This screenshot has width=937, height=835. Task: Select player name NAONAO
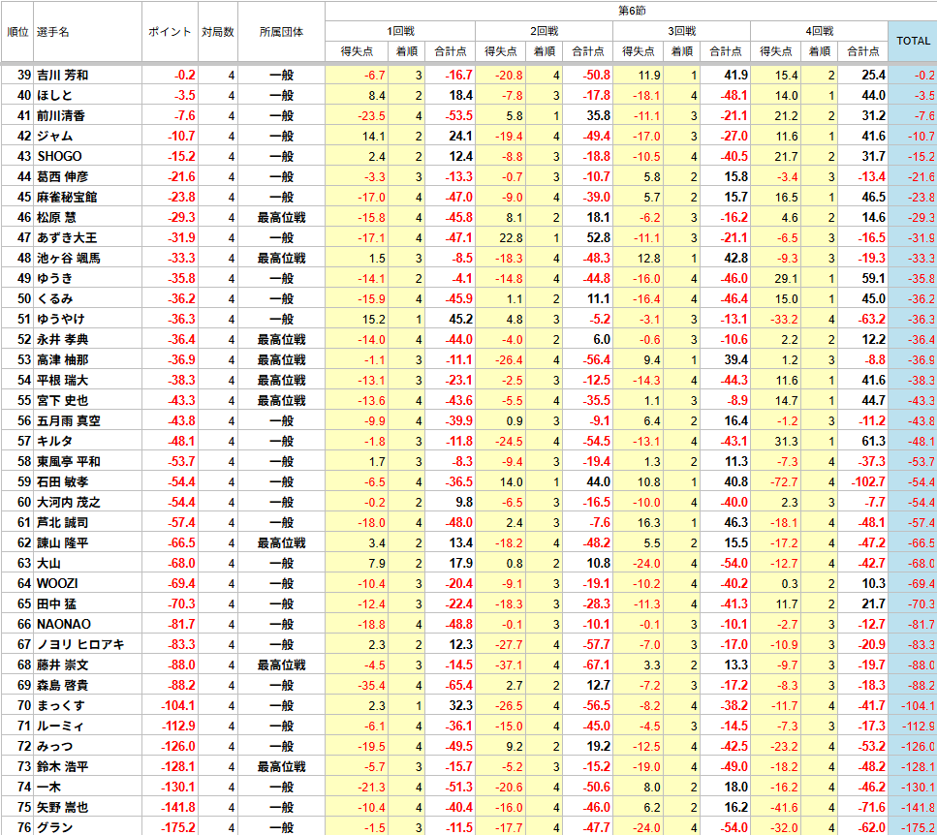pyautogui.click(x=64, y=624)
